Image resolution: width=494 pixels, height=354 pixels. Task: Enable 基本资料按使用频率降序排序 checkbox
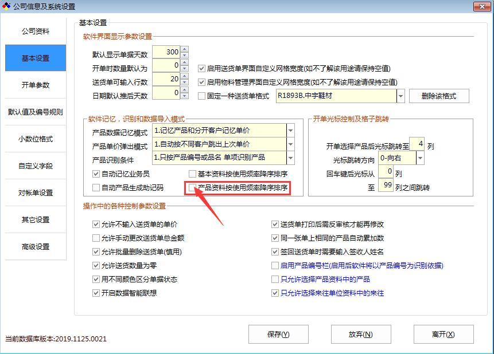coord(192,174)
